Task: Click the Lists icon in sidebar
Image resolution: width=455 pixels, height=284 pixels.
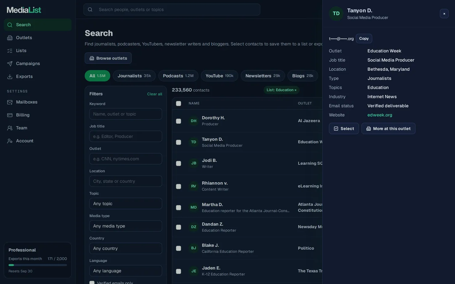Action: (x=10, y=51)
